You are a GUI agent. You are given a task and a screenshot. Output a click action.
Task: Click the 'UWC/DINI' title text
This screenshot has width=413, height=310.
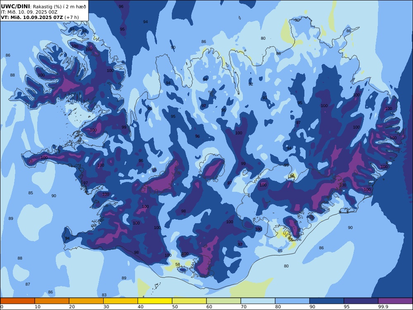point(15,6)
